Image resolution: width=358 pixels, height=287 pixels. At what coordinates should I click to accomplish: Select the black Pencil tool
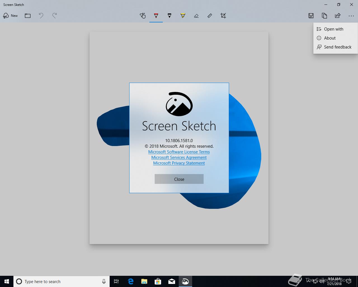[x=169, y=16]
